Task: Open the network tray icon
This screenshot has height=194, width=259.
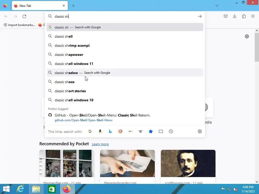Action: [229, 189]
